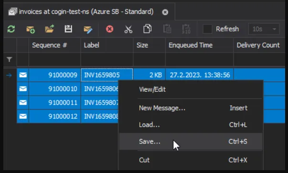Screen dimensions: 288x173
Task: Click the new message envelope plus icon
Action: (31, 29)
